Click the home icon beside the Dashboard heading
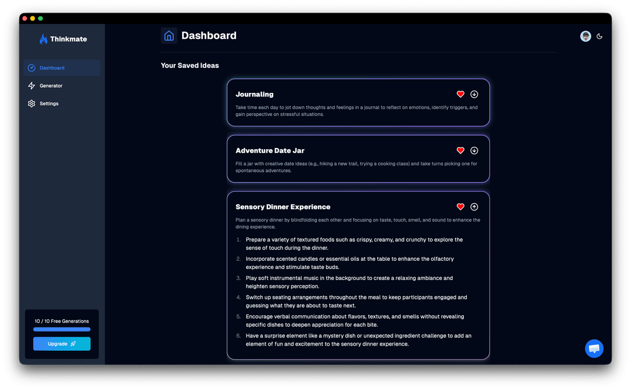This screenshot has width=631, height=390. coord(168,36)
